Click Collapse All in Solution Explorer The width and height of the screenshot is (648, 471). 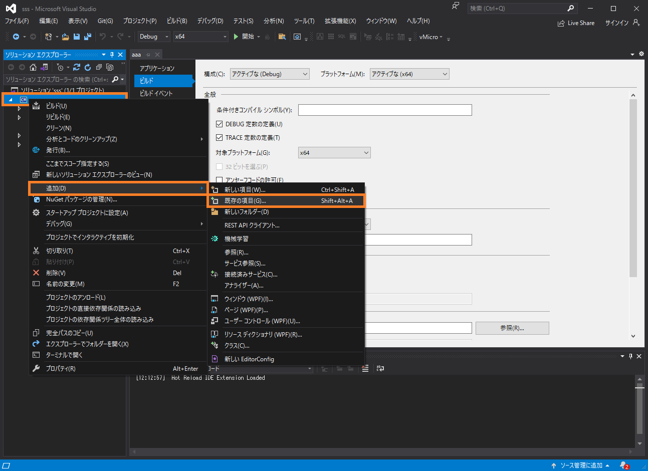(x=99, y=67)
